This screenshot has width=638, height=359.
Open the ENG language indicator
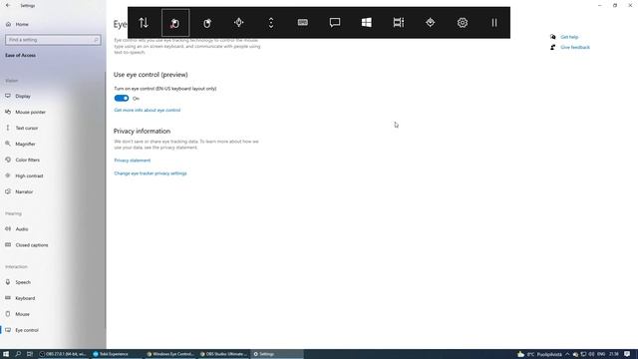pyautogui.click(x=601, y=355)
